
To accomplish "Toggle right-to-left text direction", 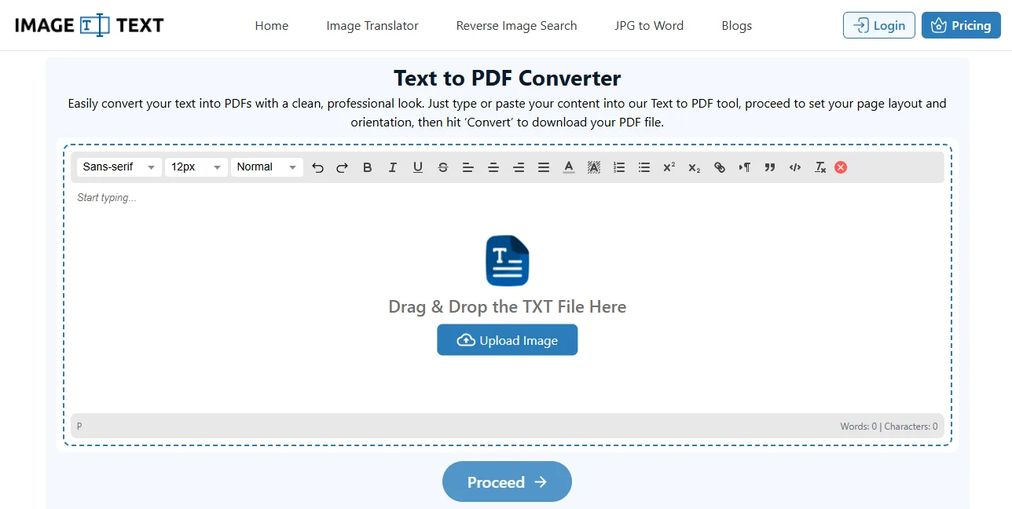I will pyautogui.click(x=745, y=167).
